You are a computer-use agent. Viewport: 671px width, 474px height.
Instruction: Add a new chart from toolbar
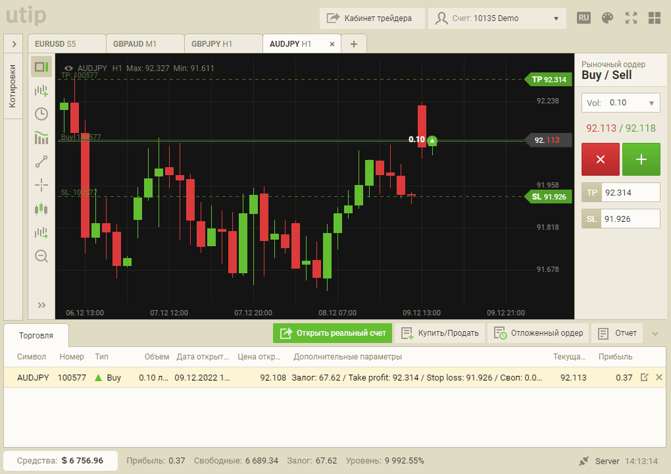[x=41, y=90]
